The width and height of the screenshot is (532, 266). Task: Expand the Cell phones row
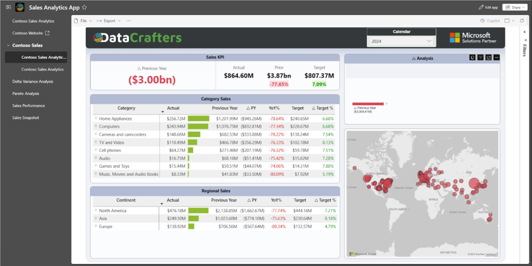click(96, 150)
